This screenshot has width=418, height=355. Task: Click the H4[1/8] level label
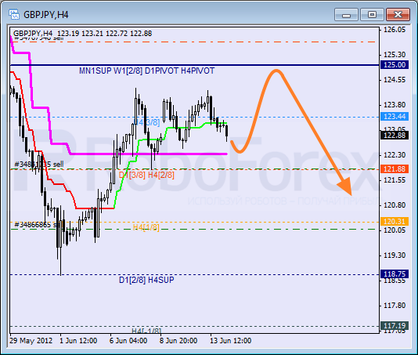[x=146, y=227]
